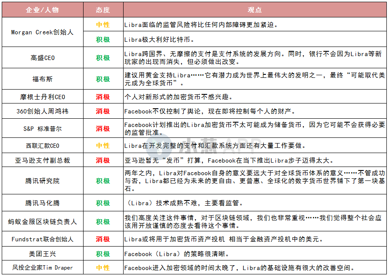Click the 美团王兴 cell
The width and height of the screenshot is (389, 277).
42,254
